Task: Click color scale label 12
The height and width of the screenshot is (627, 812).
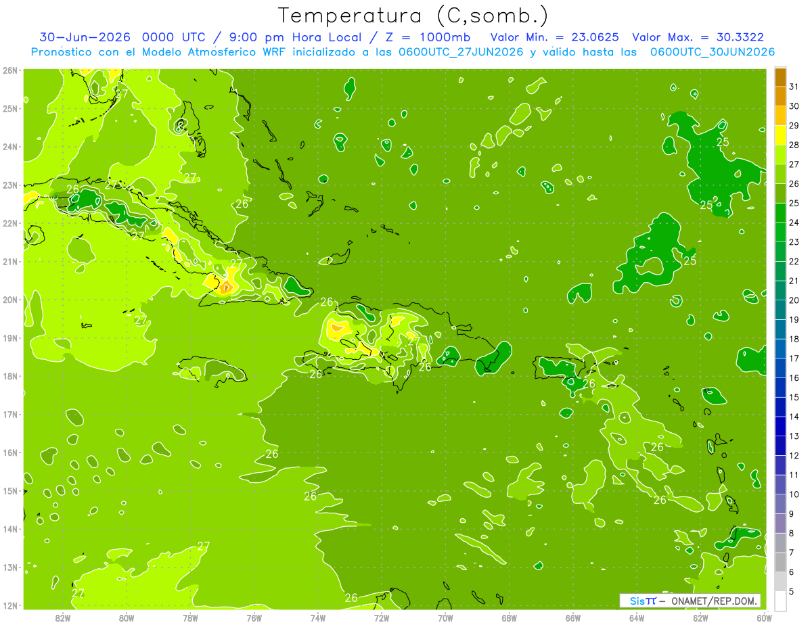Action: pyautogui.click(x=794, y=455)
